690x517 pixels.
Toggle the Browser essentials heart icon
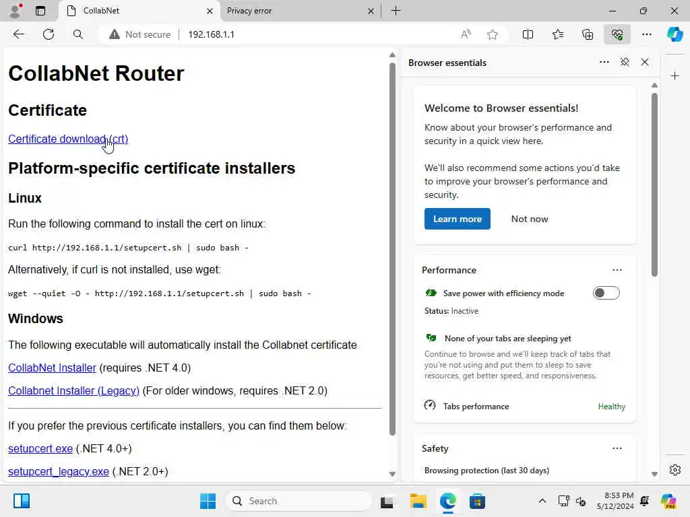click(x=617, y=34)
